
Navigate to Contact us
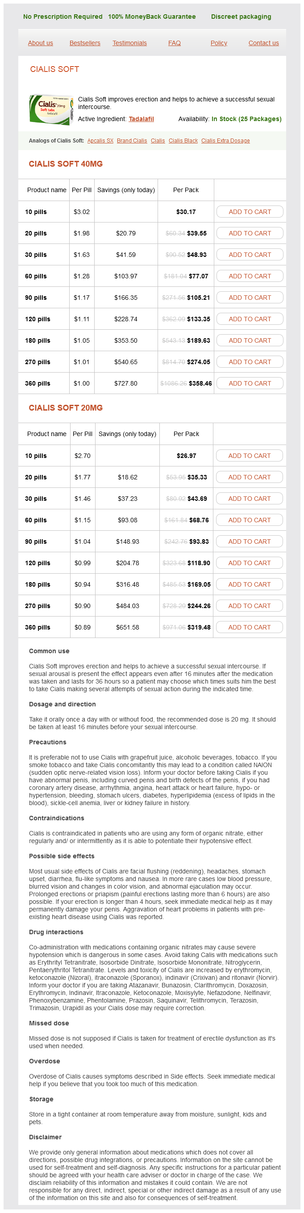pyautogui.click(x=263, y=43)
